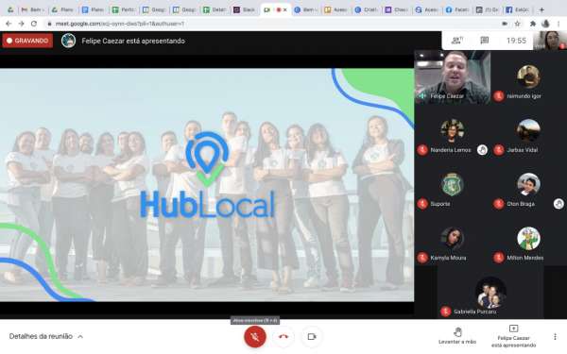
Task: Reload the Meet page
Action: (x=34, y=24)
